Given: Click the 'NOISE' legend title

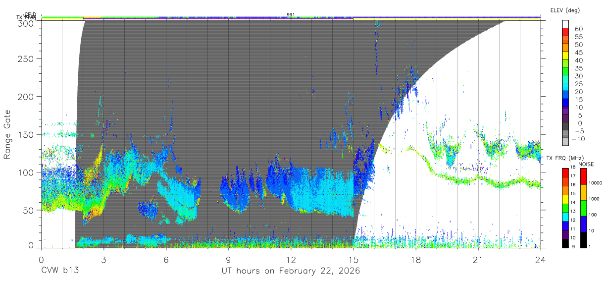Looking at the screenshot, I should [x=586, y=164].
